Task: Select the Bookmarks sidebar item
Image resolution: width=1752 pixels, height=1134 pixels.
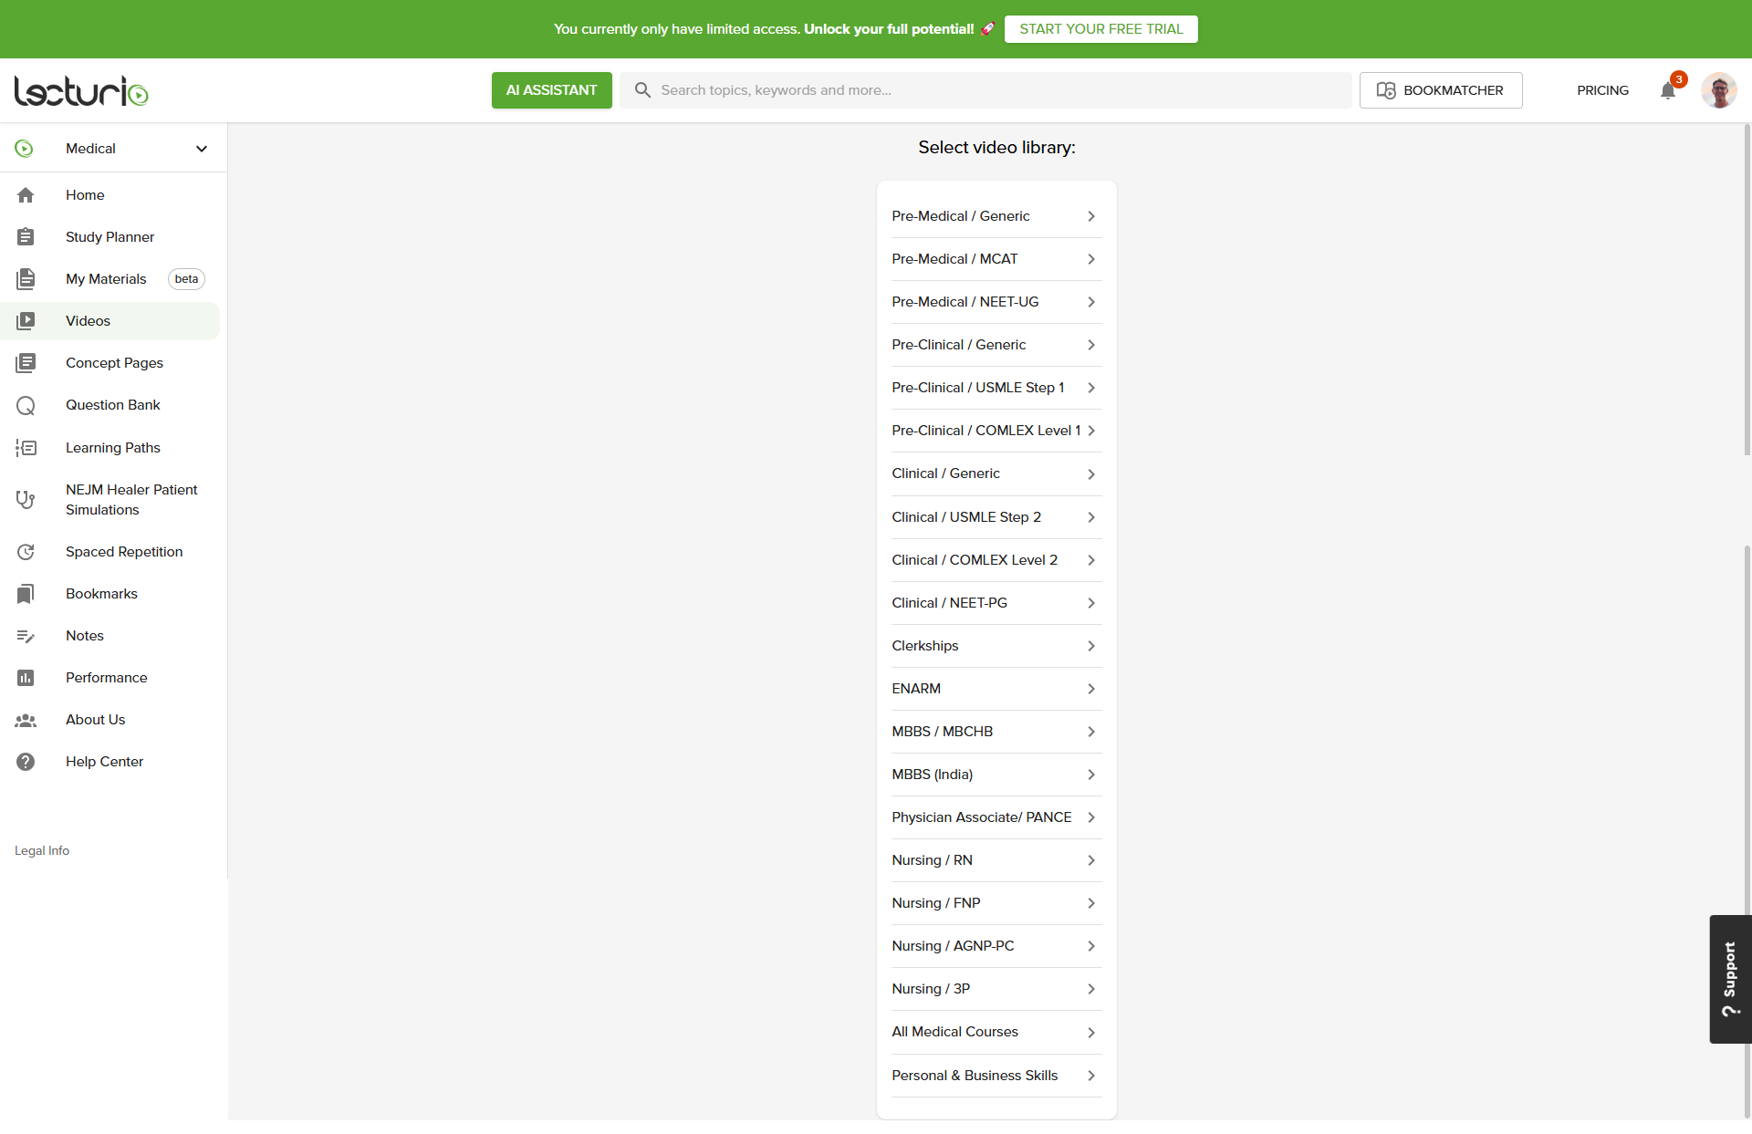Action: (x=101, y=594)
